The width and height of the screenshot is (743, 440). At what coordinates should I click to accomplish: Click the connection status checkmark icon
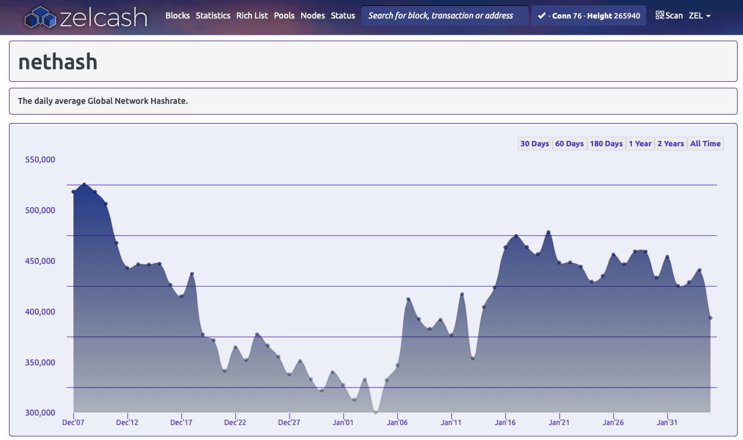541,16
